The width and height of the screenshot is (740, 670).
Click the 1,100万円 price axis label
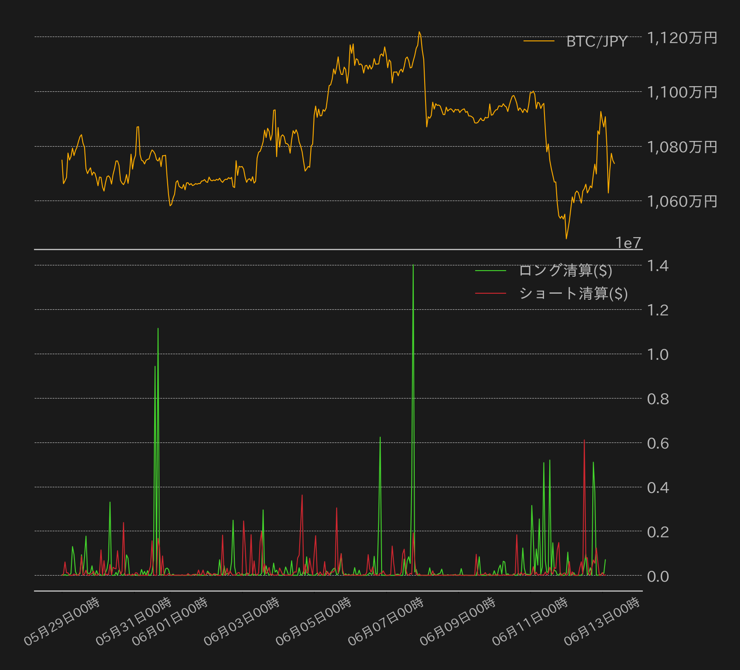[682, 92]
